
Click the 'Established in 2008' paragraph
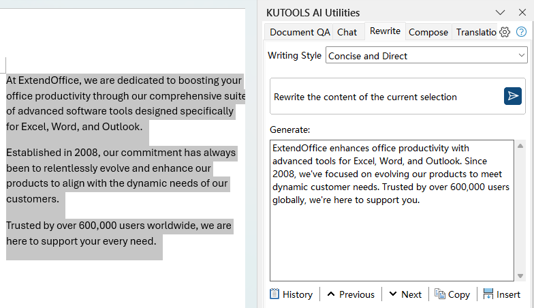[x=121, y=176]
